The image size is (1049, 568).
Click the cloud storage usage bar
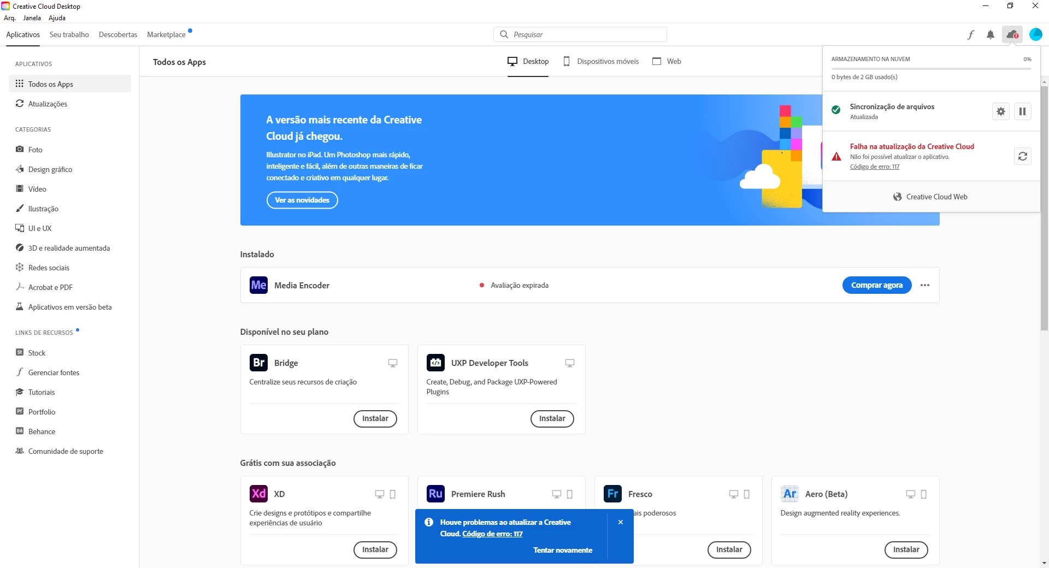(x=931, y=69)
